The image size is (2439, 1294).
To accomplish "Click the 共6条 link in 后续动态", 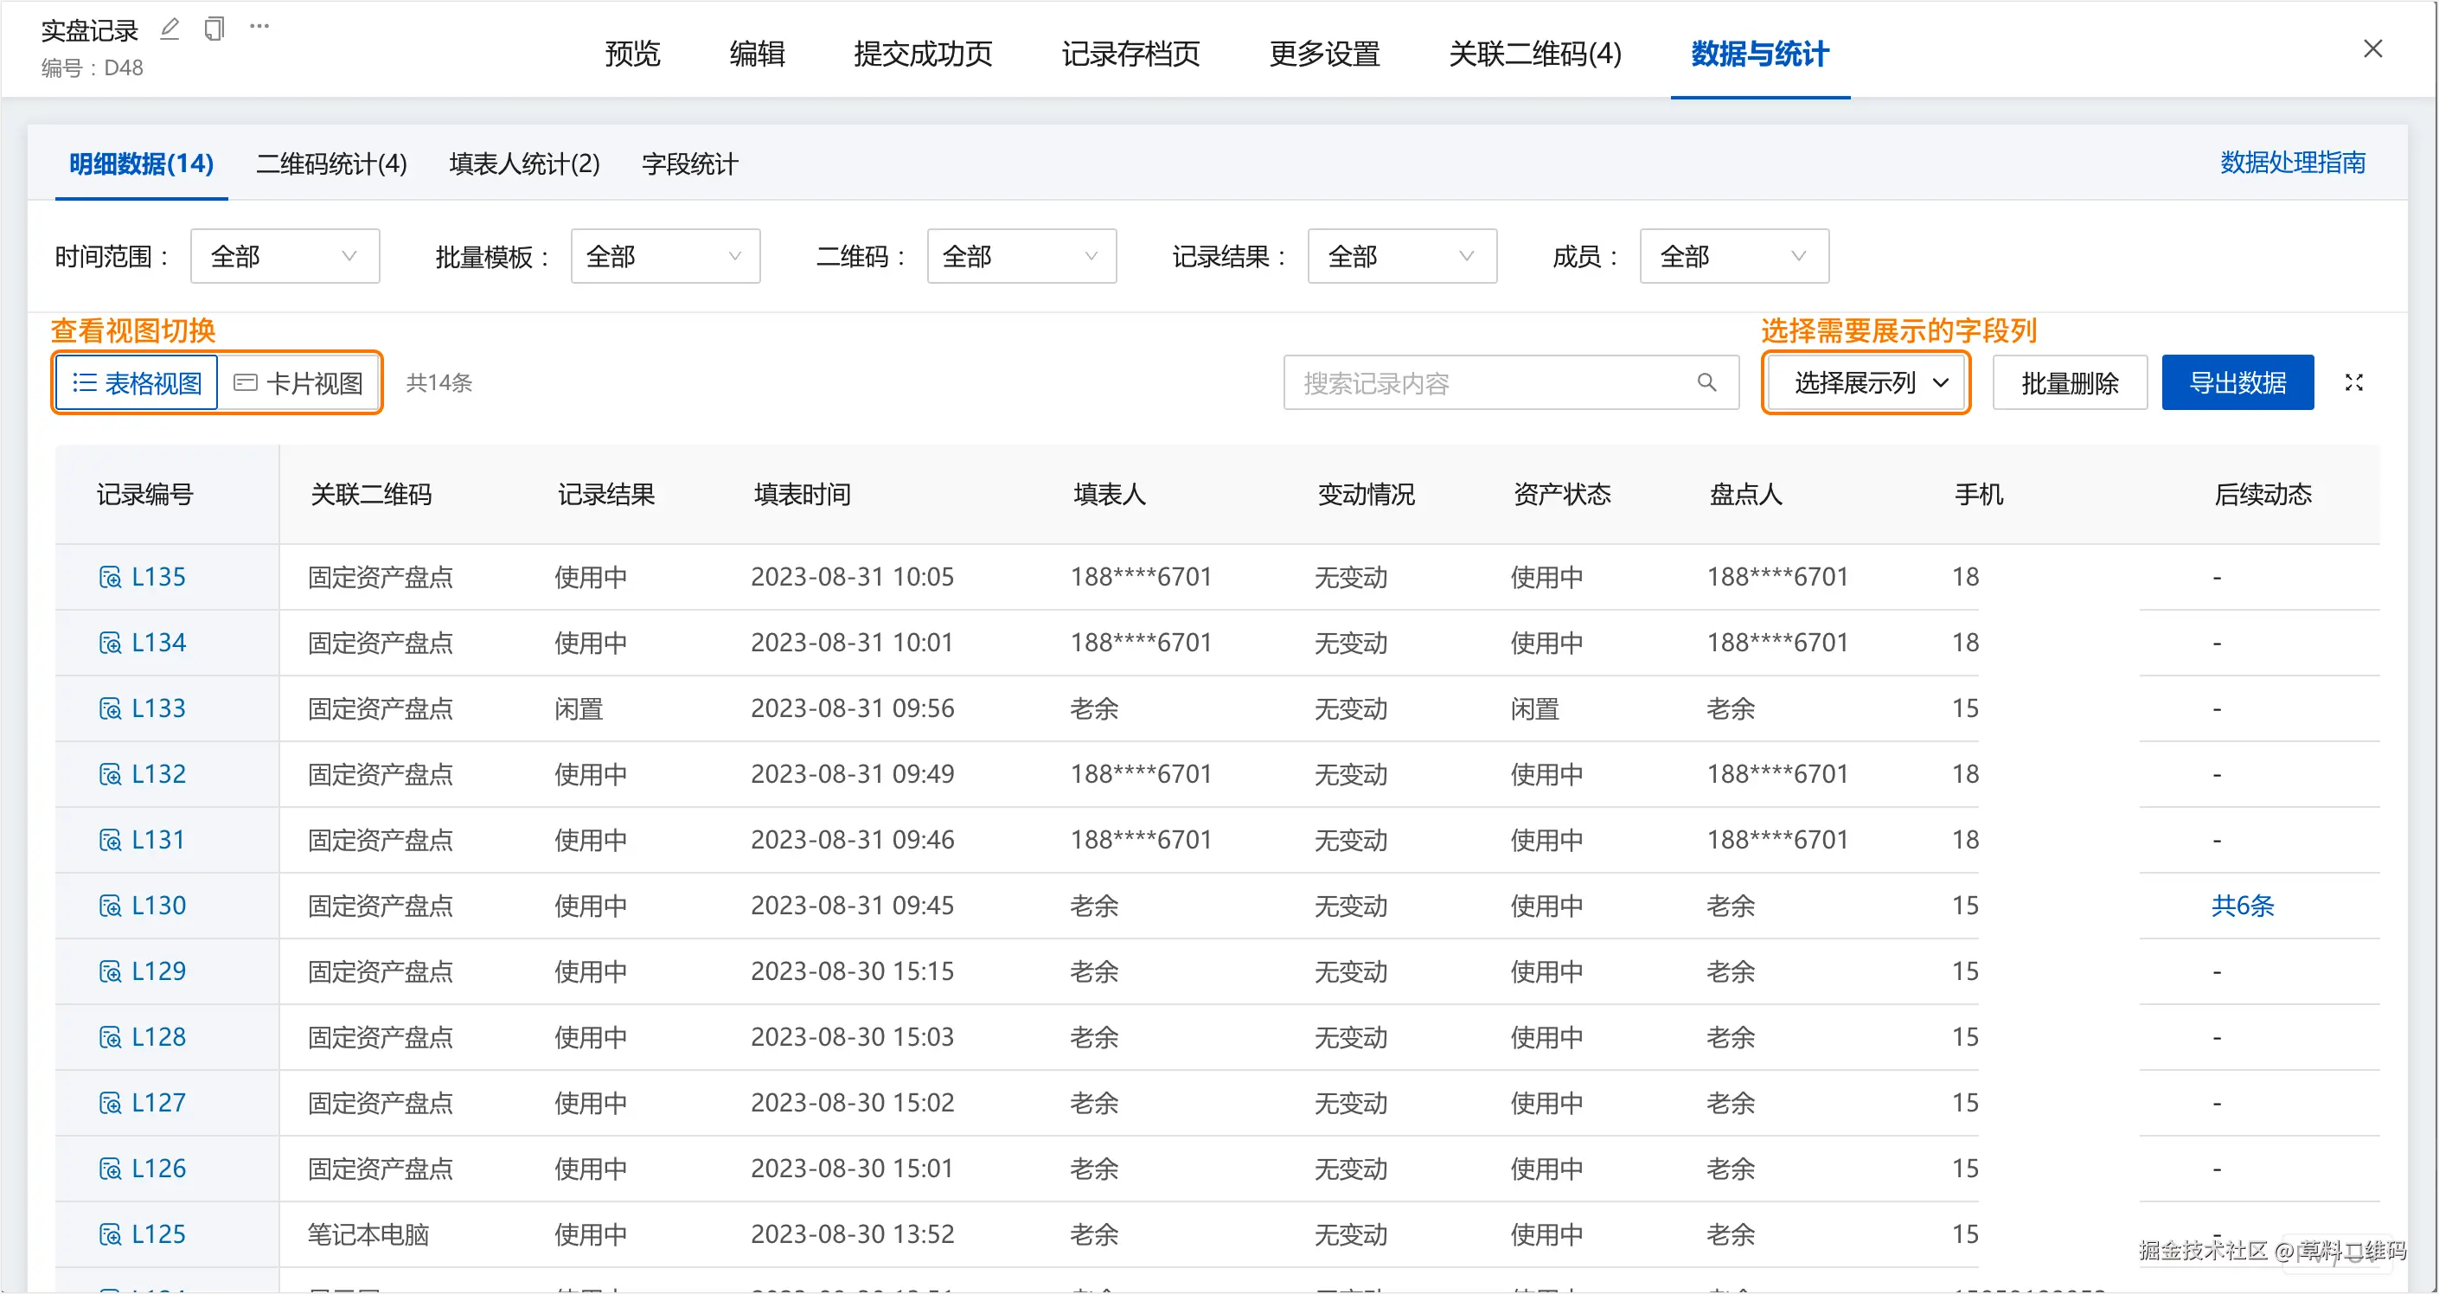I will point(2242,906).
